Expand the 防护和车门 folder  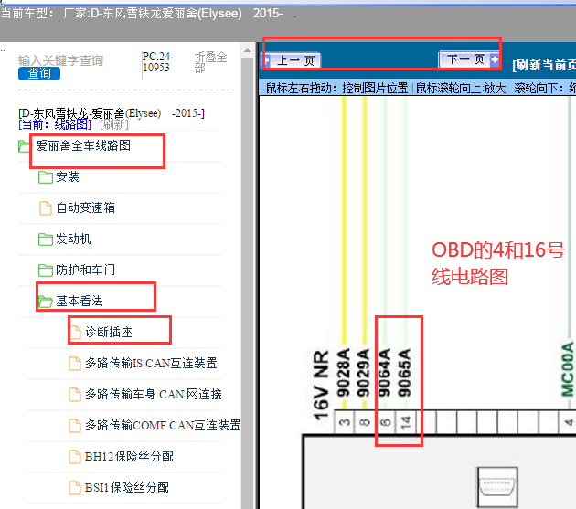click(85, 270)
